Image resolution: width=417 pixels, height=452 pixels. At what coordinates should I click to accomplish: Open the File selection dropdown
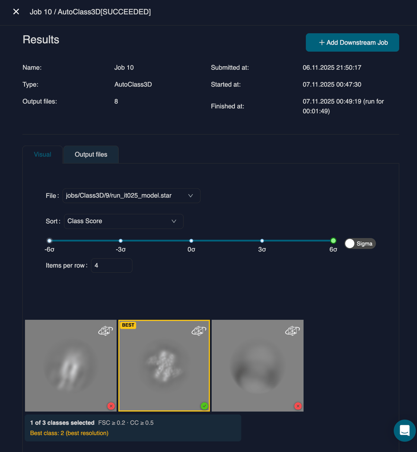(x=131, y=196)
